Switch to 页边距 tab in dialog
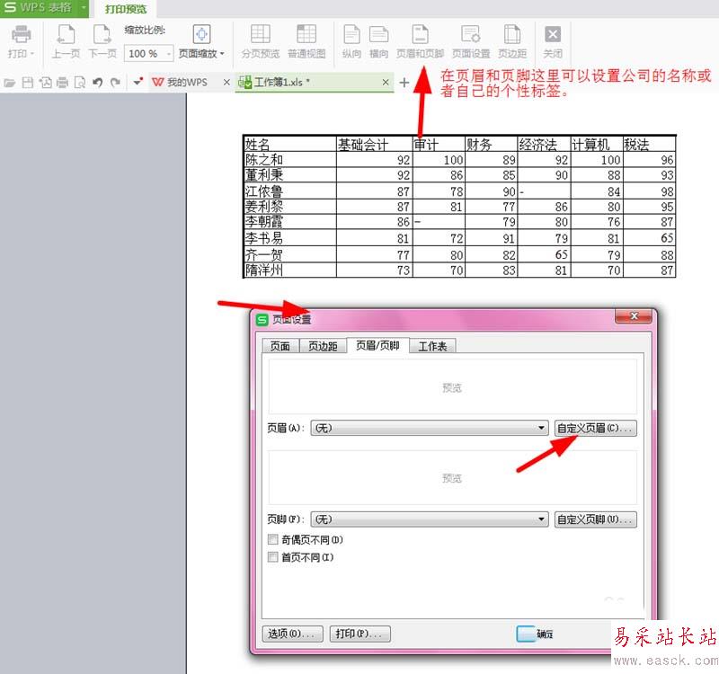This screenshot has width=719, height=674. point(323,346)
